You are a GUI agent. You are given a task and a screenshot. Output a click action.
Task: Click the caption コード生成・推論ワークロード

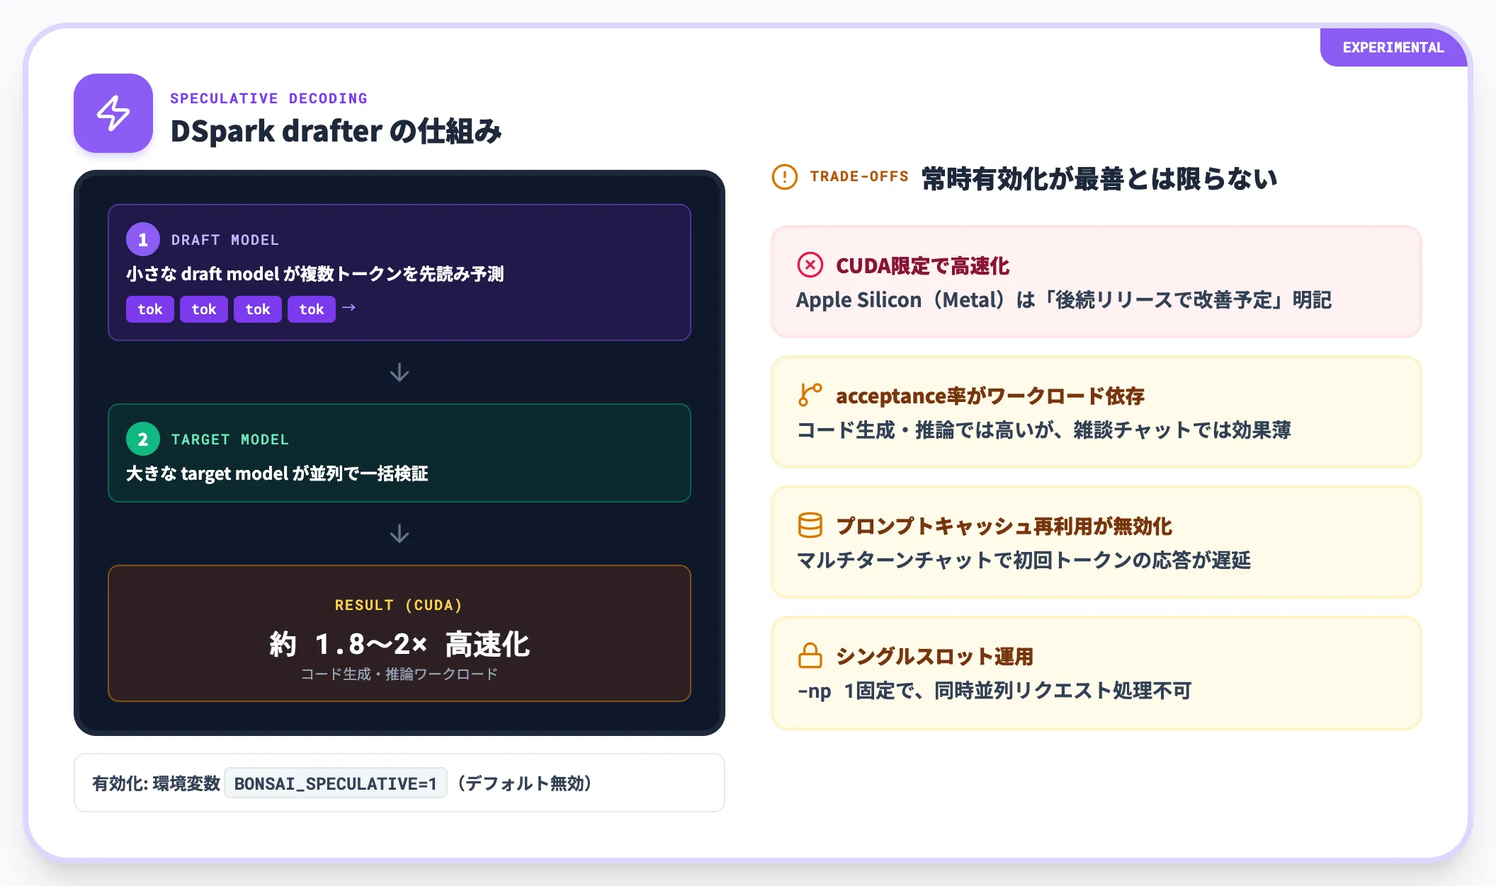[399, 674]
